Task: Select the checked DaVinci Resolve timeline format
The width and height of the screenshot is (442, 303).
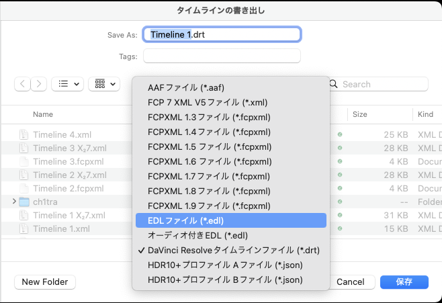Action: [234, 250]
